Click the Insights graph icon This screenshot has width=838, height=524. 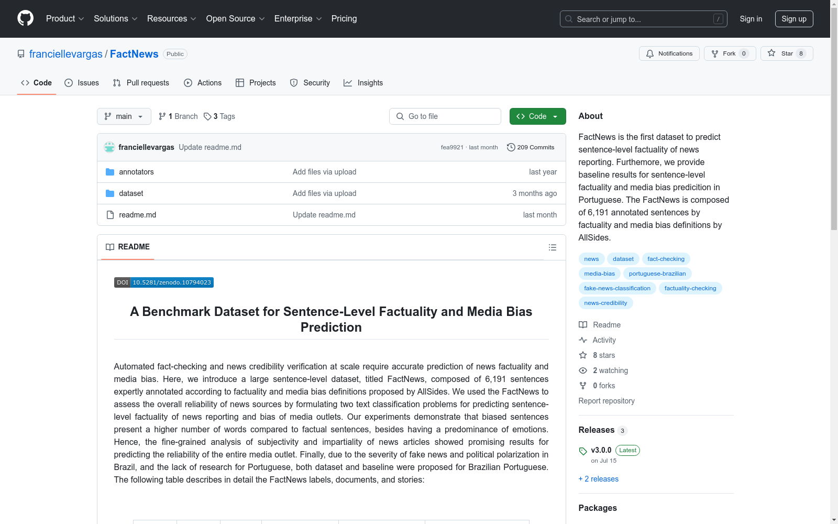pyautogui.click(x=348, y=83)
